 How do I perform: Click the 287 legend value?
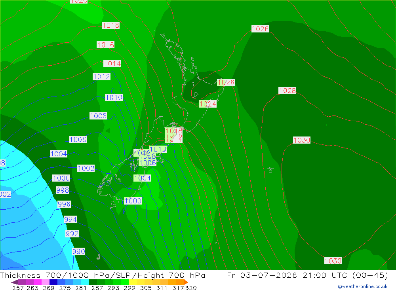point(97,288)
